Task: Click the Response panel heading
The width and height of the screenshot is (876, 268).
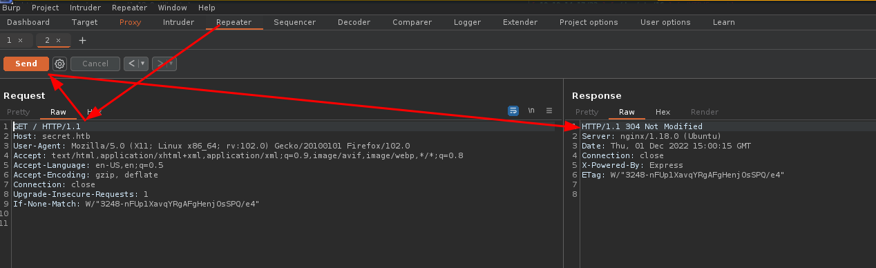Action: tap(597, 95)
